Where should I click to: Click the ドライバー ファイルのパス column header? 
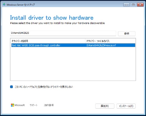pyautogui.click(x=110, y=41)
